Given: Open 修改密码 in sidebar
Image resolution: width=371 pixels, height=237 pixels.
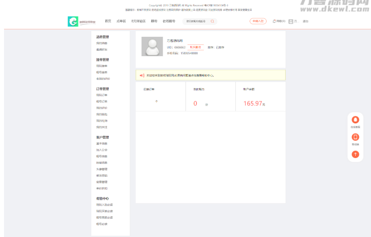Looking at the screenshot, I should click(102, 176).
